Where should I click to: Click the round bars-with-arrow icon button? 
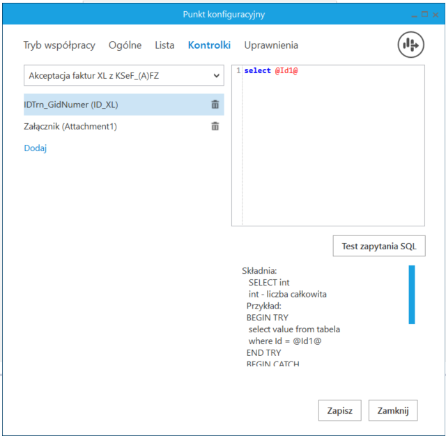click(x=410, y=45)
